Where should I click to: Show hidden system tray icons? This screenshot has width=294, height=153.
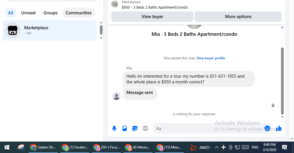pos(217,147)
